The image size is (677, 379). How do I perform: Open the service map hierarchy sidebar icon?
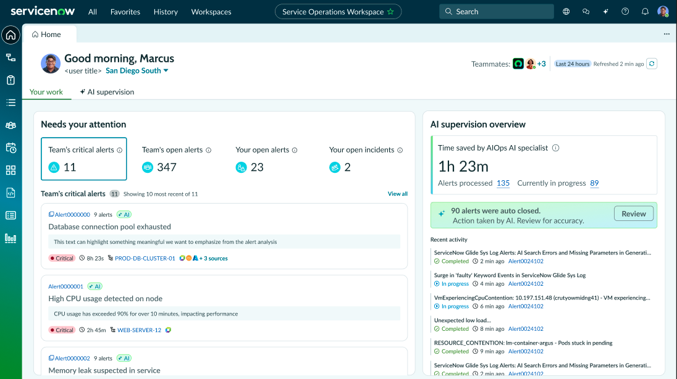coord(11,57)
